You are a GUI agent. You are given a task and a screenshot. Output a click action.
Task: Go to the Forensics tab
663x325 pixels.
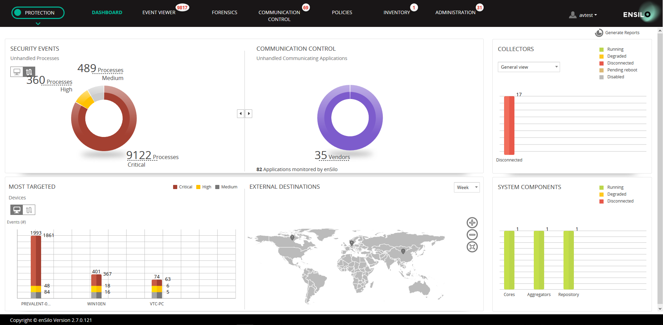coord(224,12)
